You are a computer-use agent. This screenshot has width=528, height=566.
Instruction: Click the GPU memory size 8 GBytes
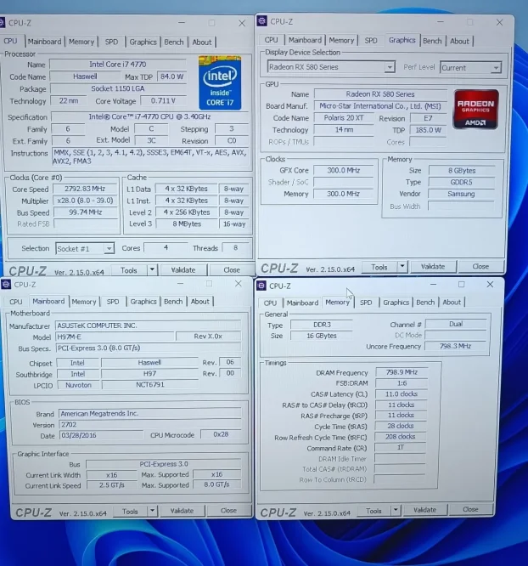[x=462, y=170]
